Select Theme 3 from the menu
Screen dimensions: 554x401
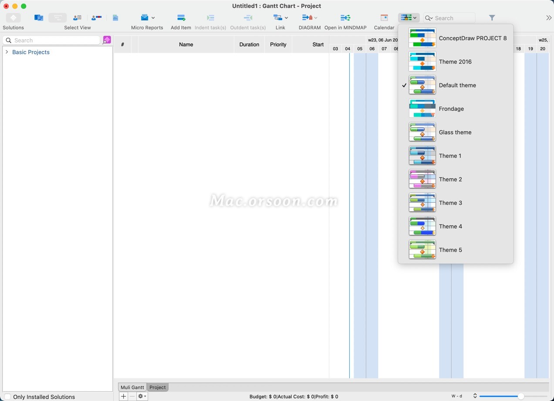[456, 203]
